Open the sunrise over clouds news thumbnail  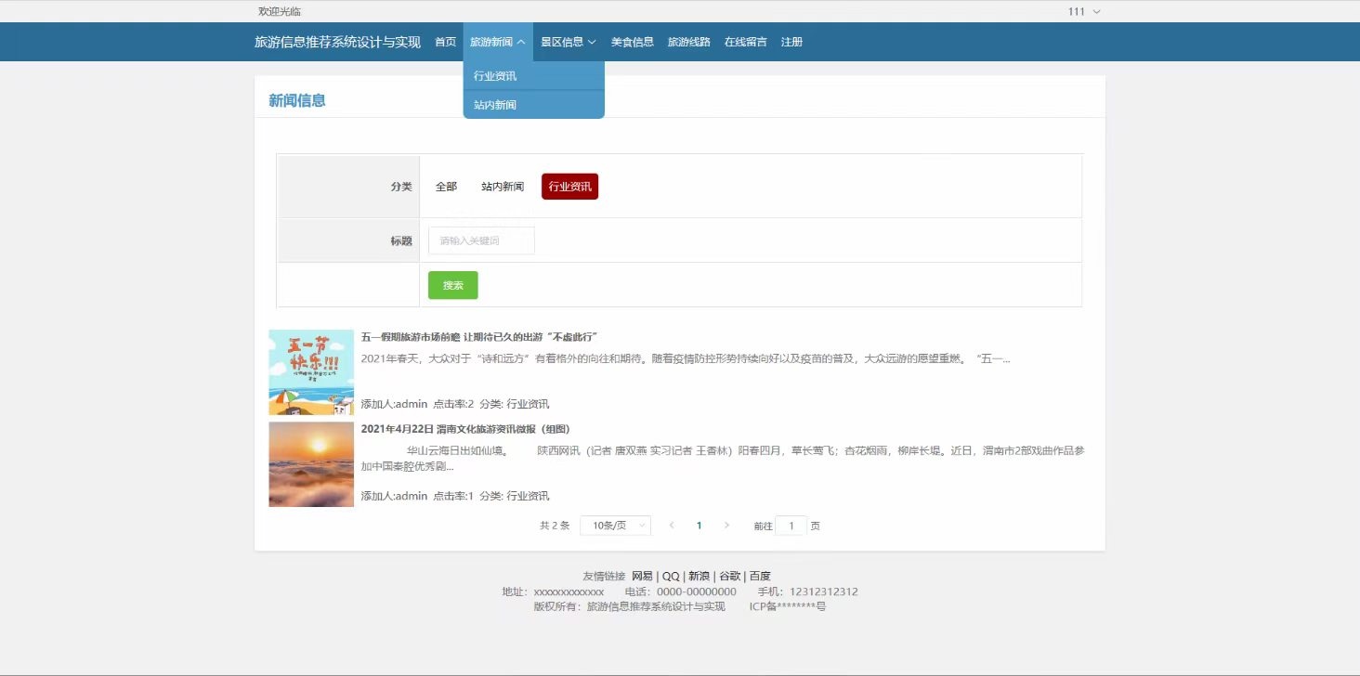pyautogui.click(x=311, y=464)
